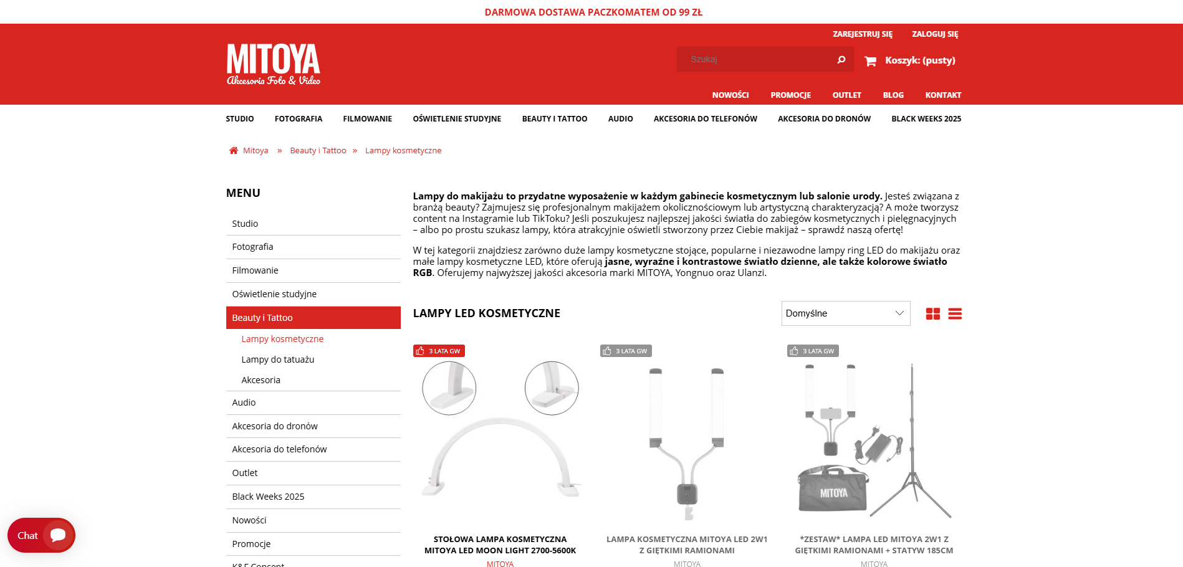Switch to list view icon
Screen dimensions: 1183x567
pos(955,313)
